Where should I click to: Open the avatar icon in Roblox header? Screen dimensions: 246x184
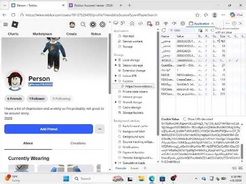click(x=72, y=25)
